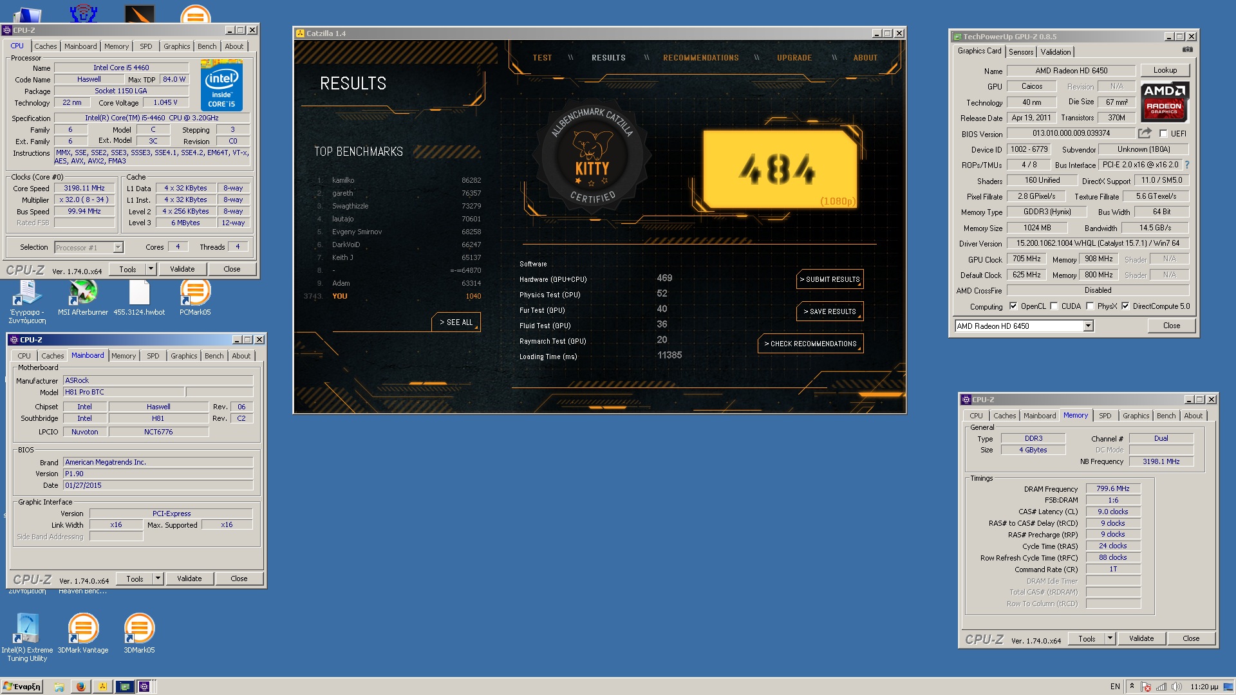Click the Intel inside Core i5 logo

click(221, 86)
